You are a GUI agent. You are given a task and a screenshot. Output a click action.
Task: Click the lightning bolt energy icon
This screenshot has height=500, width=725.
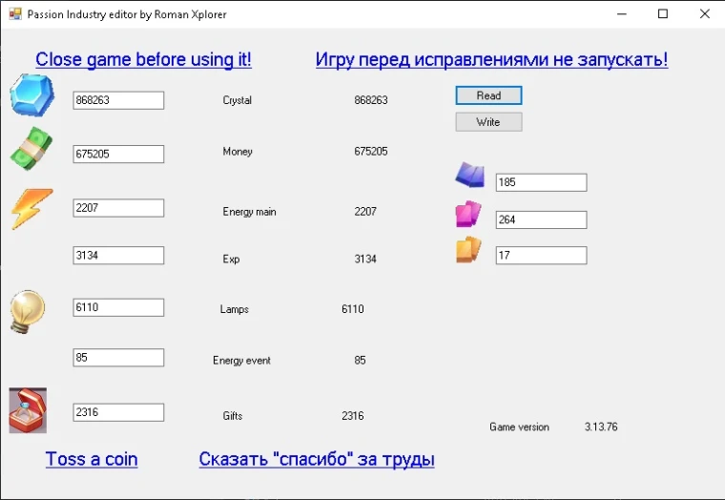pyautogui.click(x=31, y=208)
